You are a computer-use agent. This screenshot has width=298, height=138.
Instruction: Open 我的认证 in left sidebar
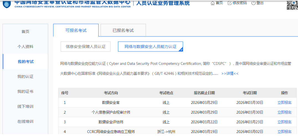point(25,76)
